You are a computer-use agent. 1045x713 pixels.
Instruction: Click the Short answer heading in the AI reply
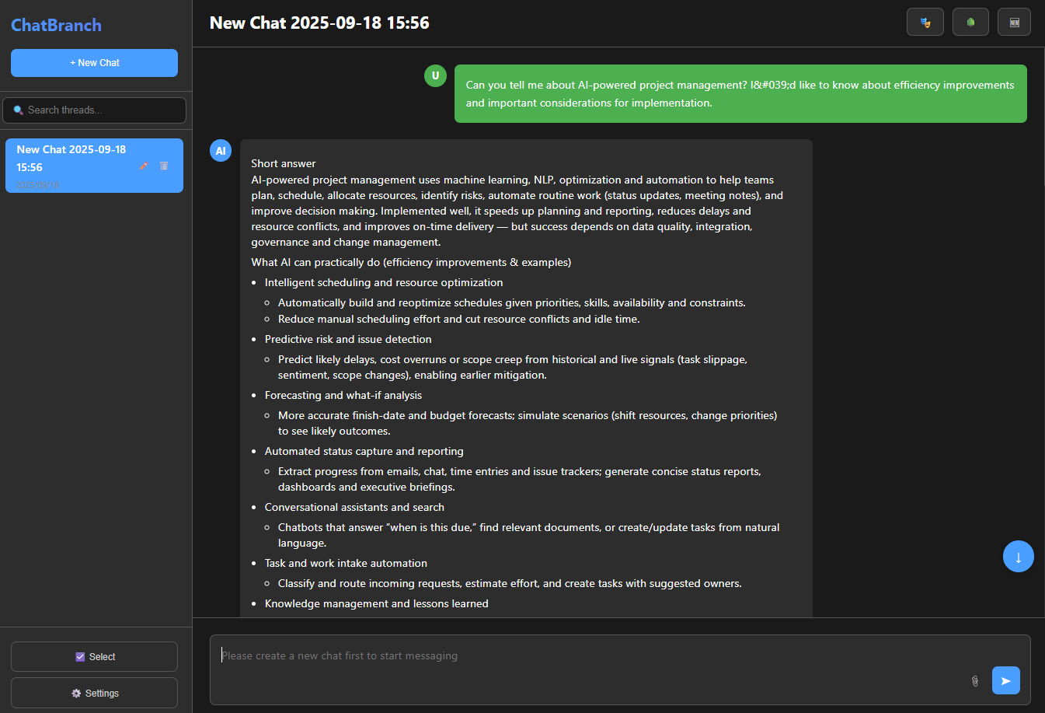[x=284, y=163]
